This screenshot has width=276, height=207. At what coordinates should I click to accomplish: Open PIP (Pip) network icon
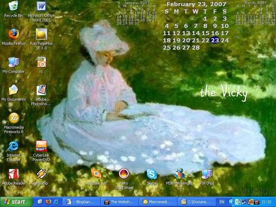point(207,177)
